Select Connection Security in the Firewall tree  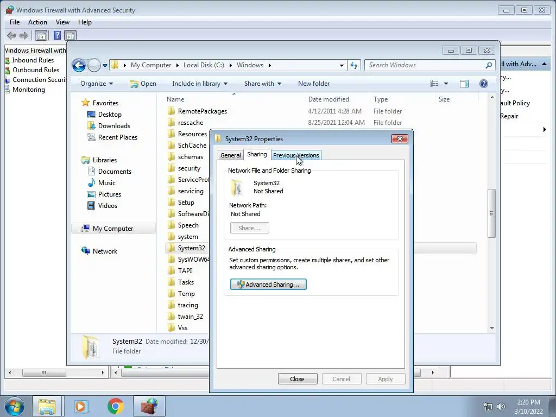pyautogui.click(x=39, y=80)
